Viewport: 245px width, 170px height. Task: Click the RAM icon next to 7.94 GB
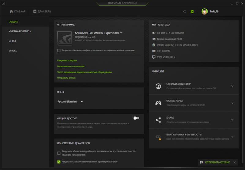click(154, 51)
